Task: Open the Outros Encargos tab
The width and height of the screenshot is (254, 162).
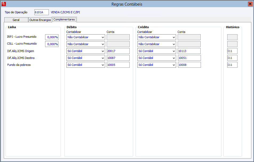Action: tap(40, 20)
